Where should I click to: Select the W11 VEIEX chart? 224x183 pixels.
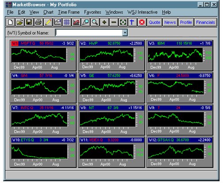[x=111, y=152]
